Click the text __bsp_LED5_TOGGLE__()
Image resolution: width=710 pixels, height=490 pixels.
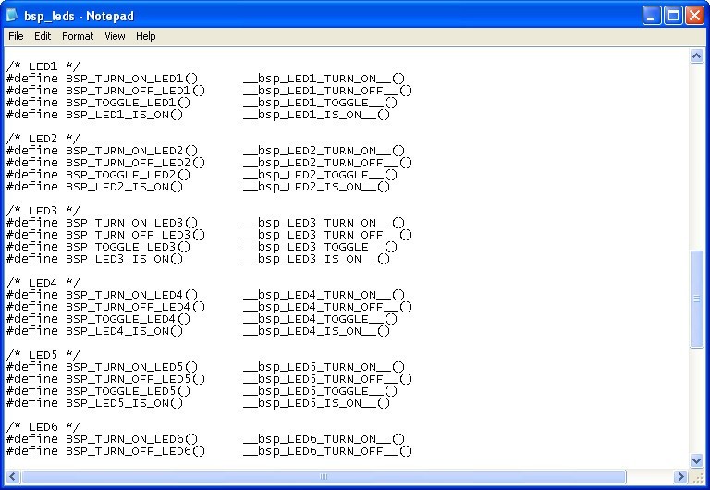pos(320,390)
